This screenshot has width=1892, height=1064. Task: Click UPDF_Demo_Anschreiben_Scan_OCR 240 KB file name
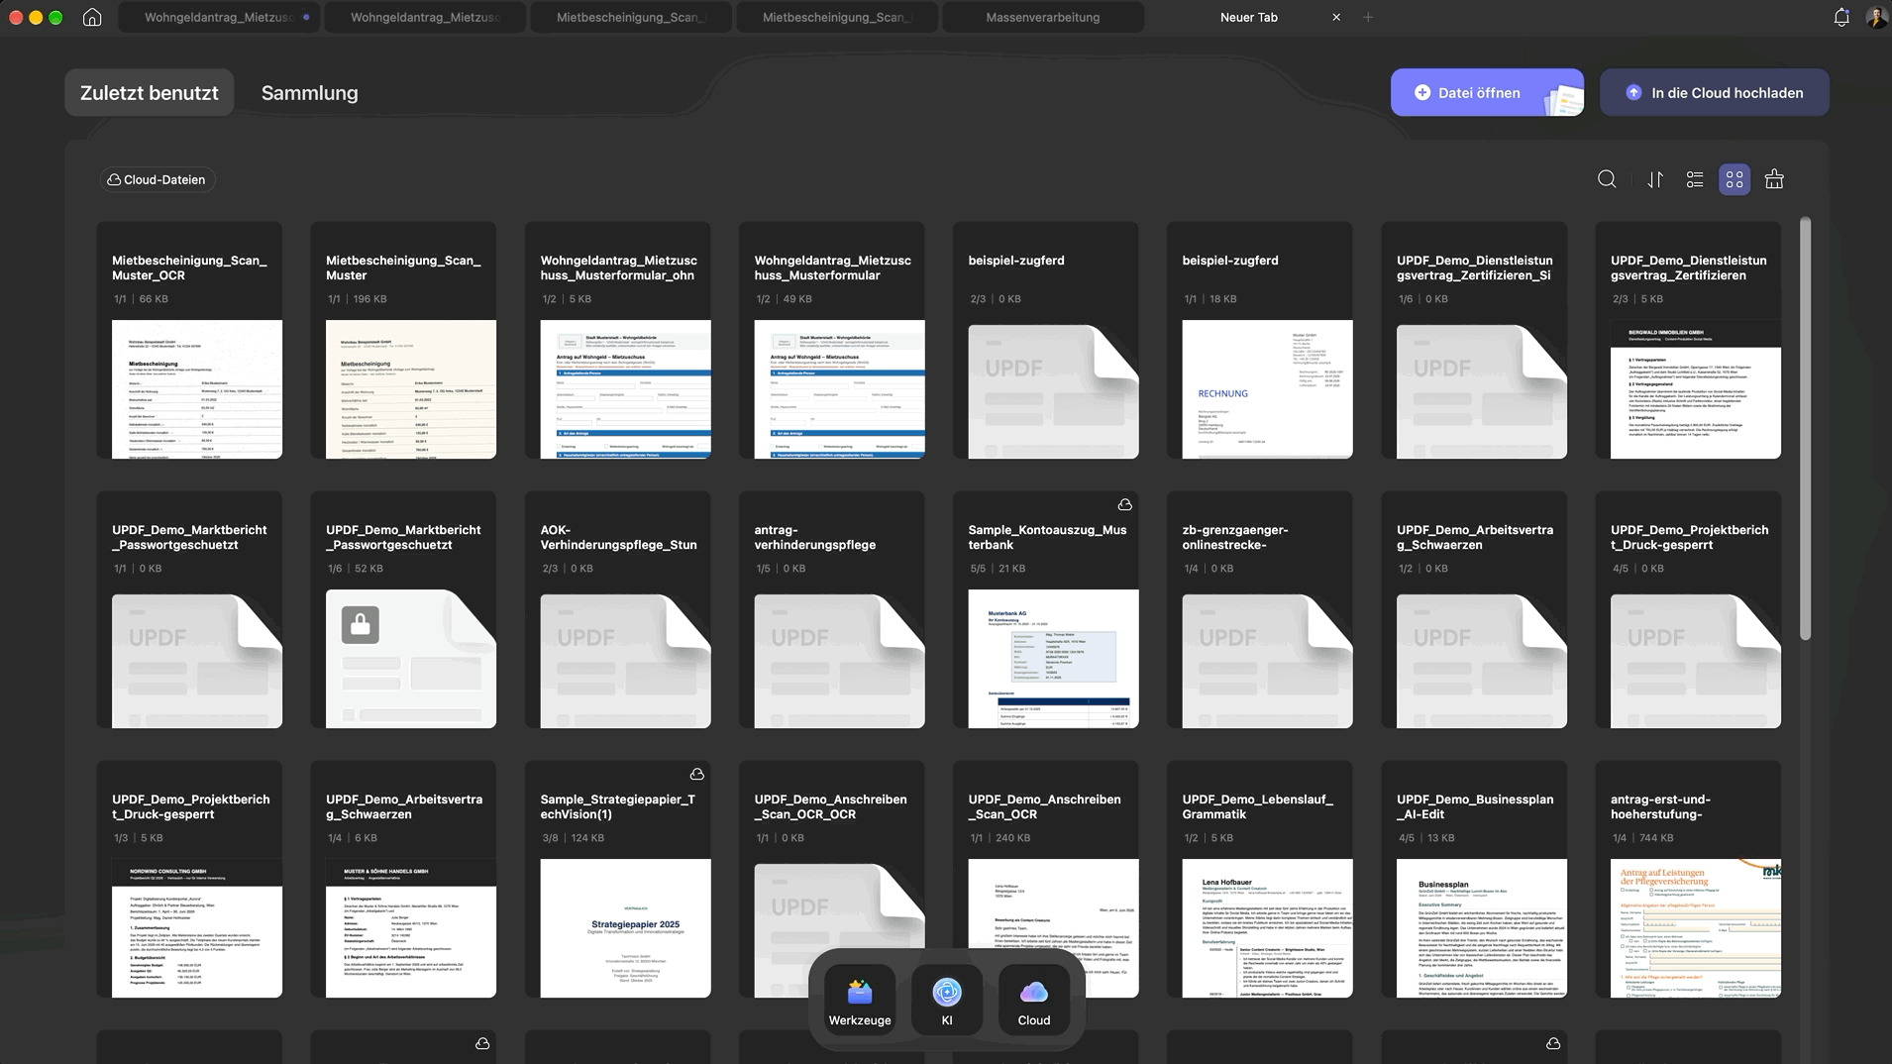[x=1044, y=806]
